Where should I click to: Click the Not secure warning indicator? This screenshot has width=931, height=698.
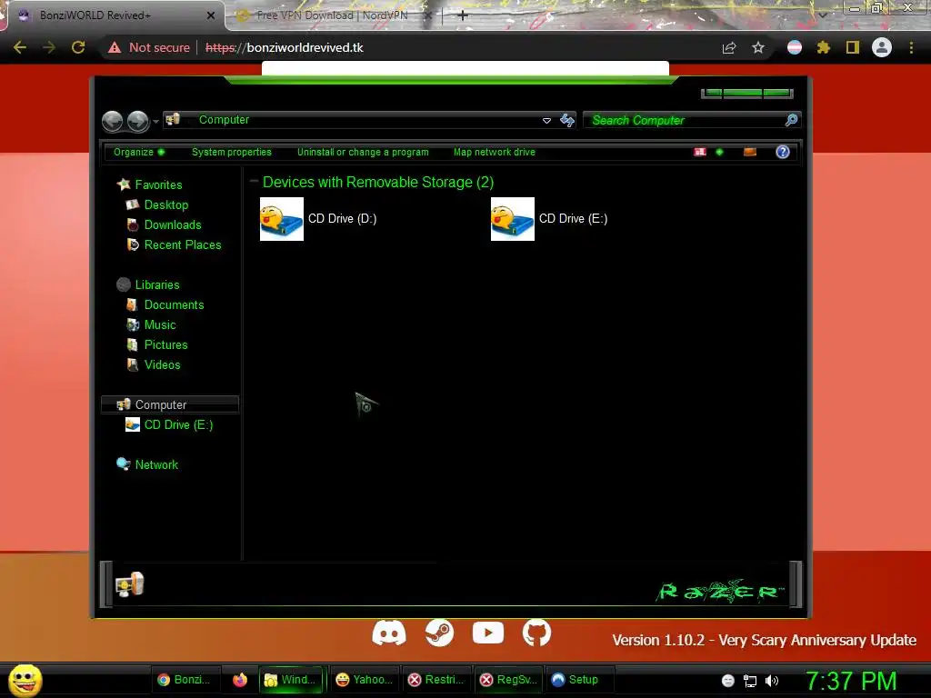point(149,47)
